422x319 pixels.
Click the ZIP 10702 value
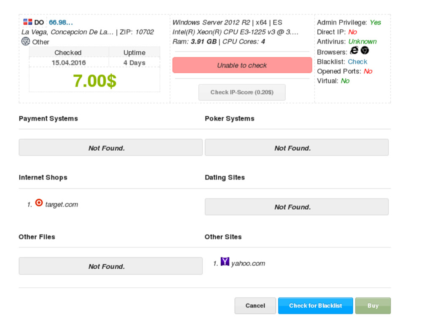144,32
